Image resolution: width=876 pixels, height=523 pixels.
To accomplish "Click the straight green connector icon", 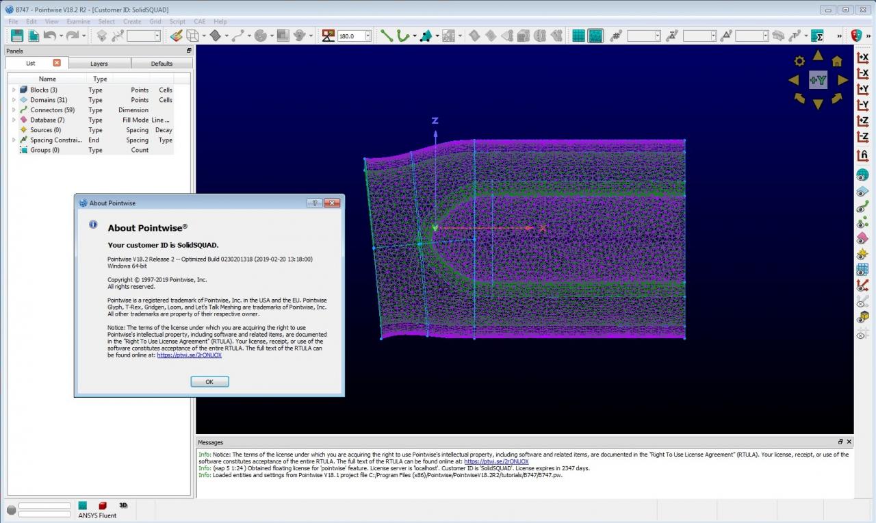I will point(387,36).
